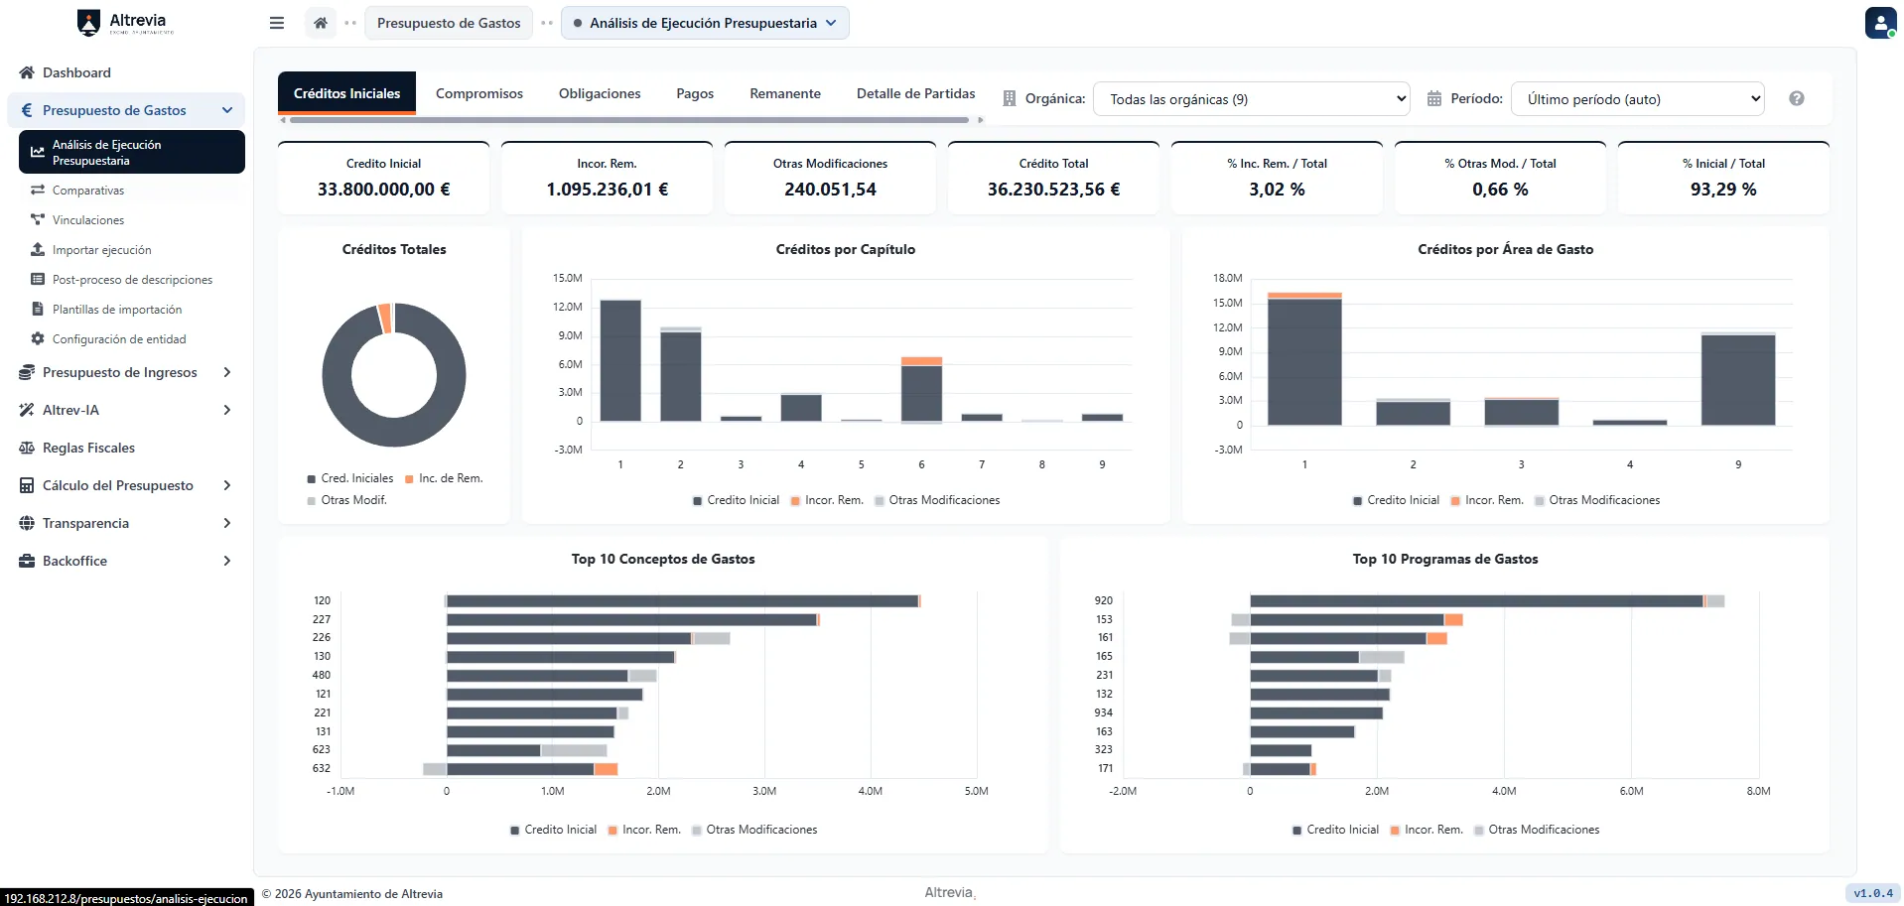Click the coins icon for Presupuesto de Ingresos

27,372
